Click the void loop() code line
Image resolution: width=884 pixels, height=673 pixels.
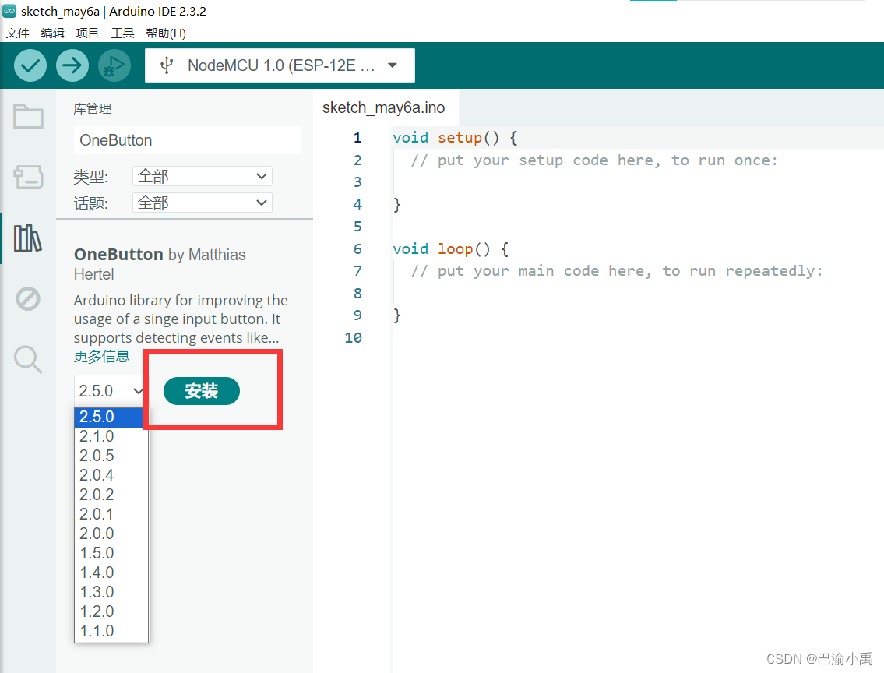pos(450,248)
